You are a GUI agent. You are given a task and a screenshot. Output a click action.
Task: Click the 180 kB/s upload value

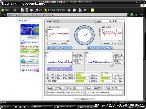[x=117, y=43]
